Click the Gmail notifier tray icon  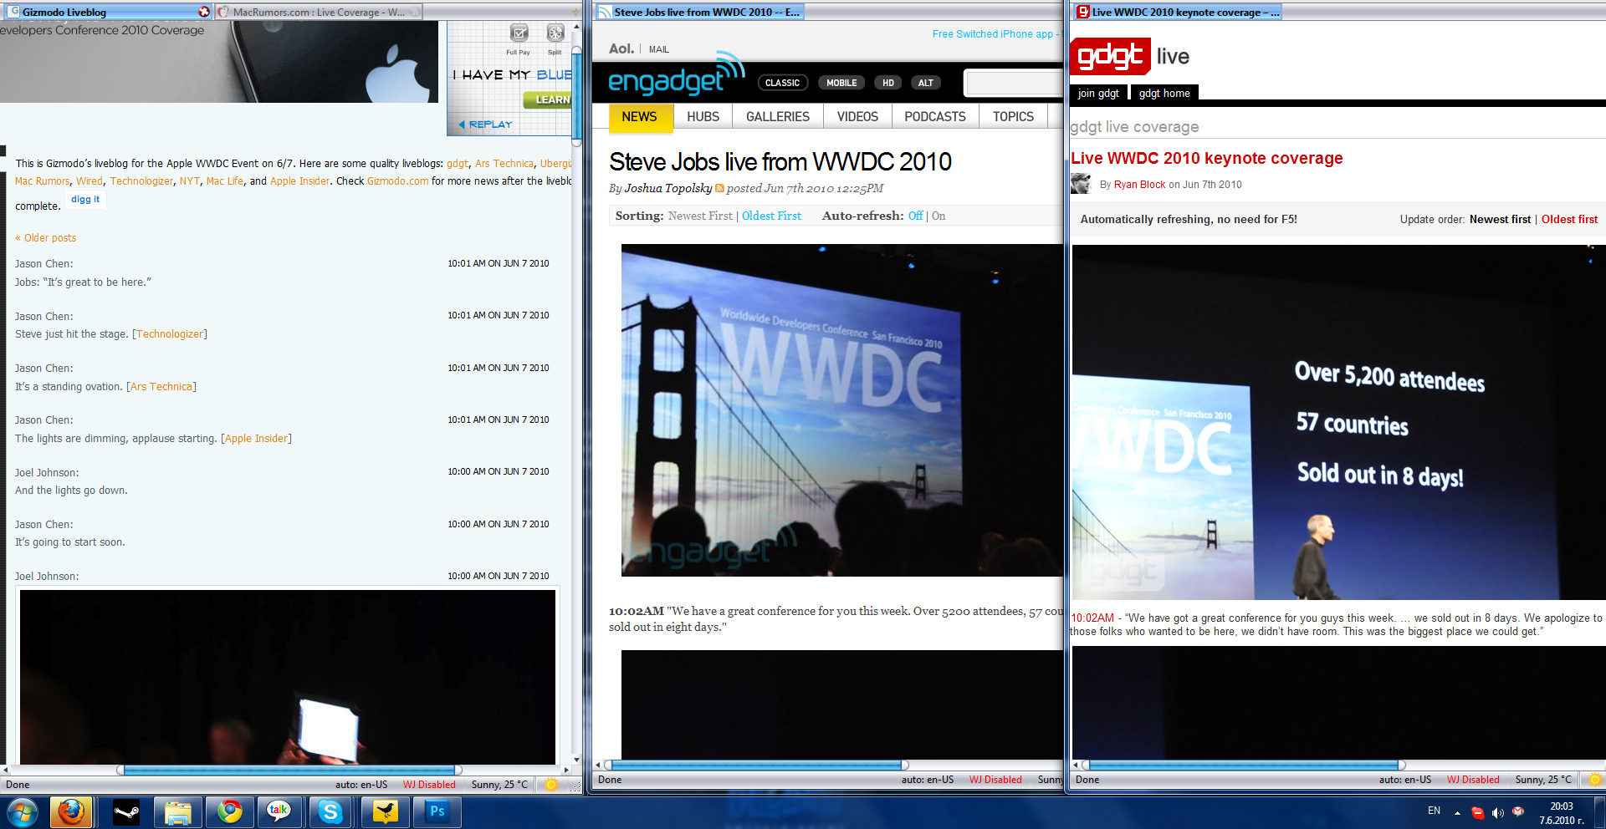click(1518, 811)
